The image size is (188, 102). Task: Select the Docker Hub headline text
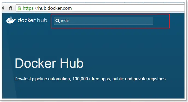click(49, 63)
